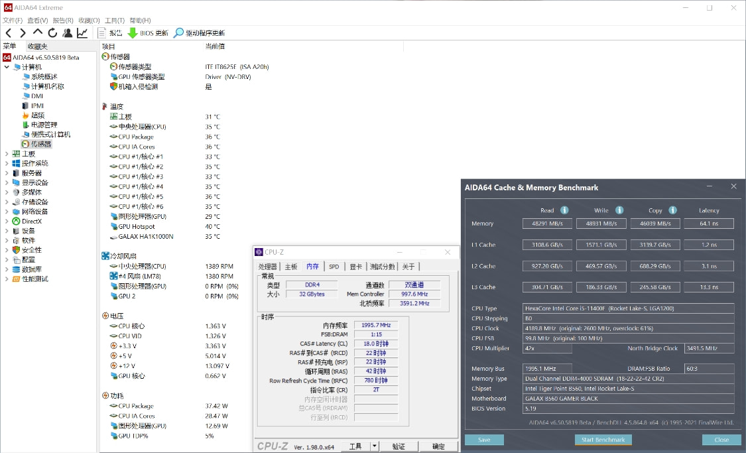The image size is (746, 453).
Task: Open the 报告 report wizard icon
Action: point(101,32)
